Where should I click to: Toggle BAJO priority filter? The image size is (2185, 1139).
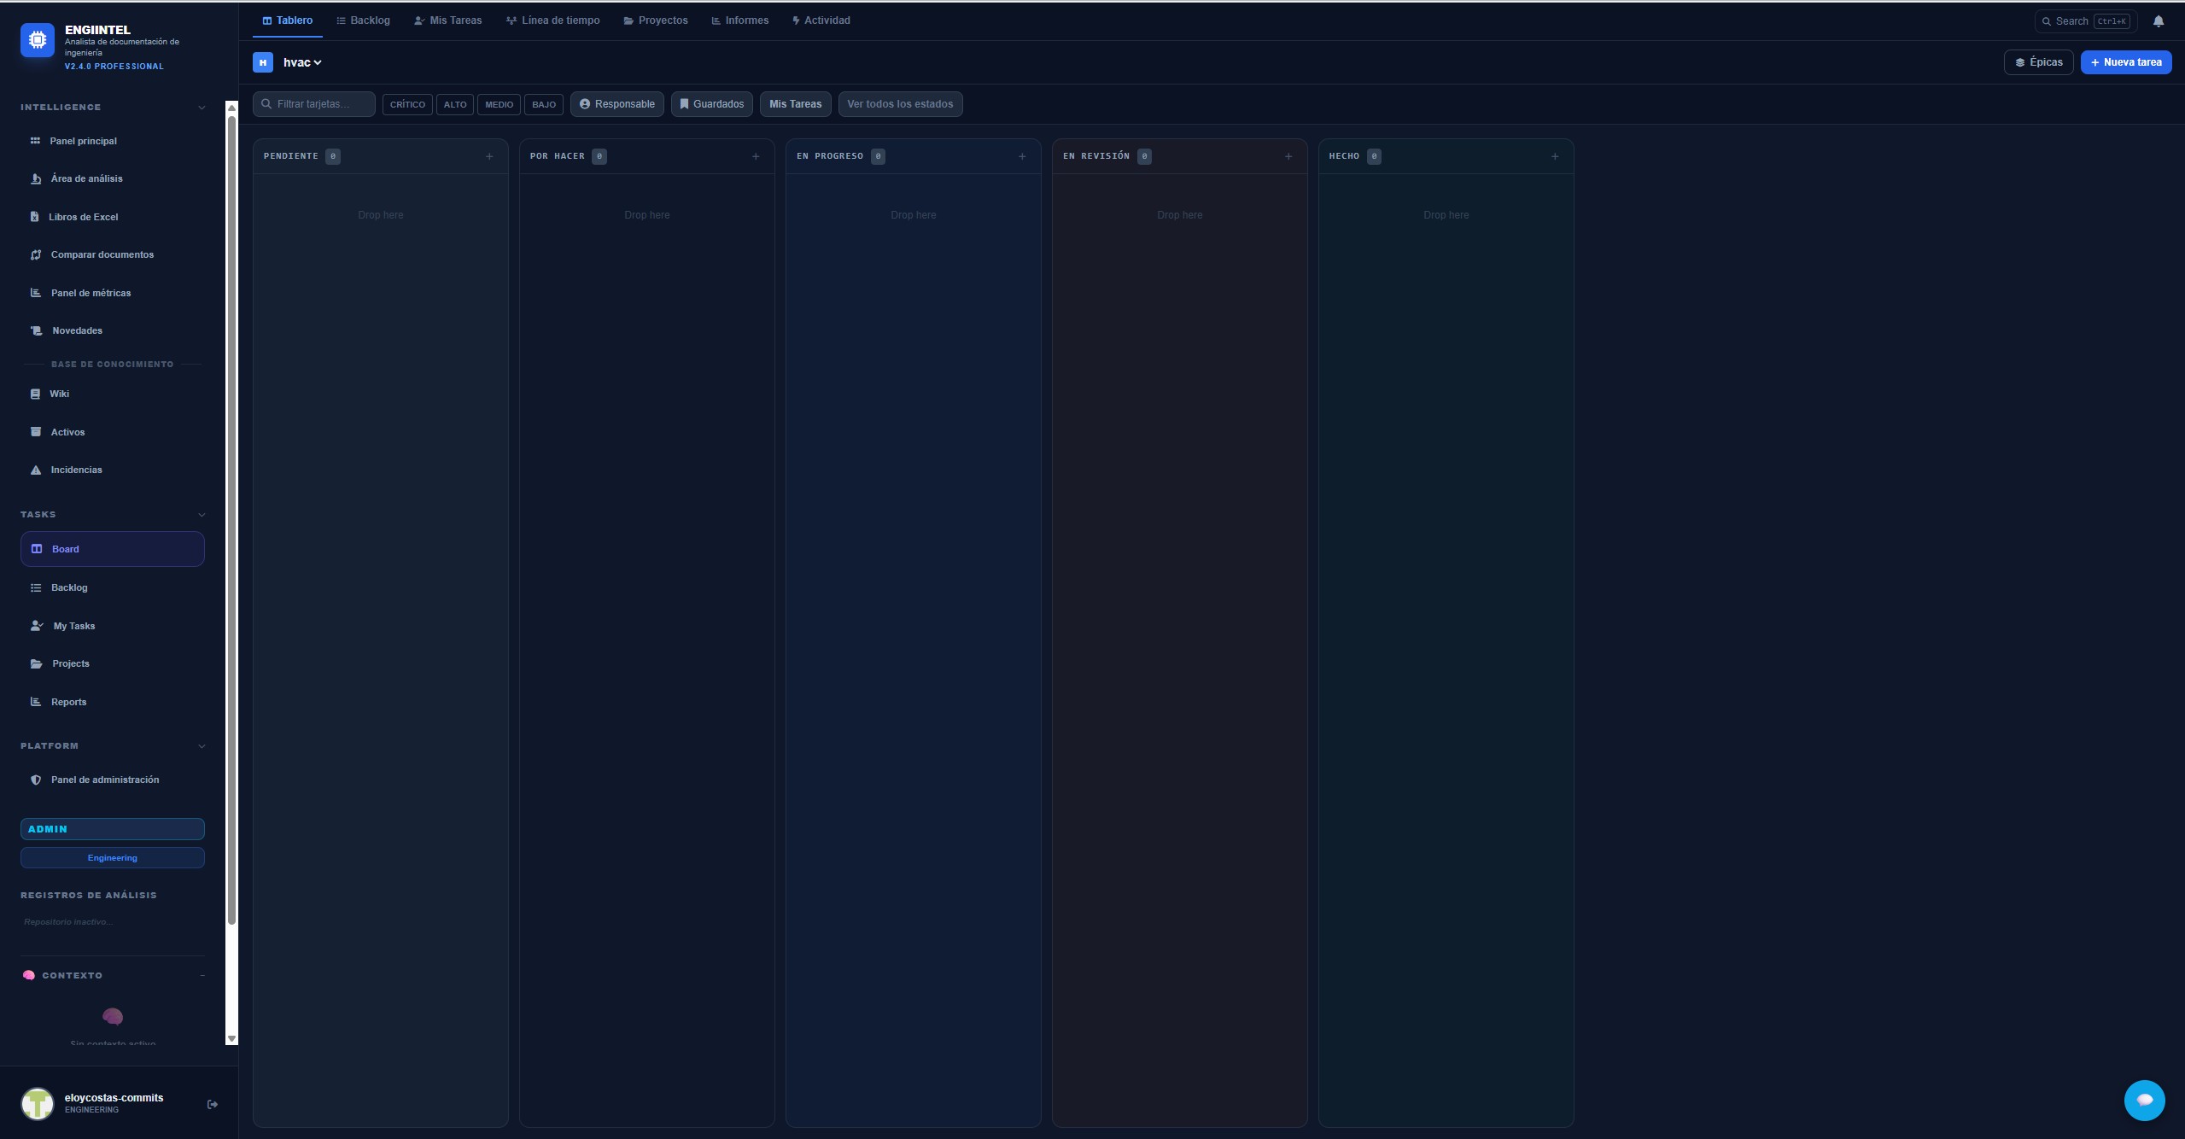coord(544,104)
